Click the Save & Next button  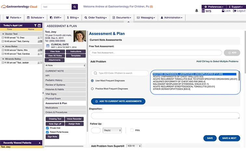[x=229, y=138]
